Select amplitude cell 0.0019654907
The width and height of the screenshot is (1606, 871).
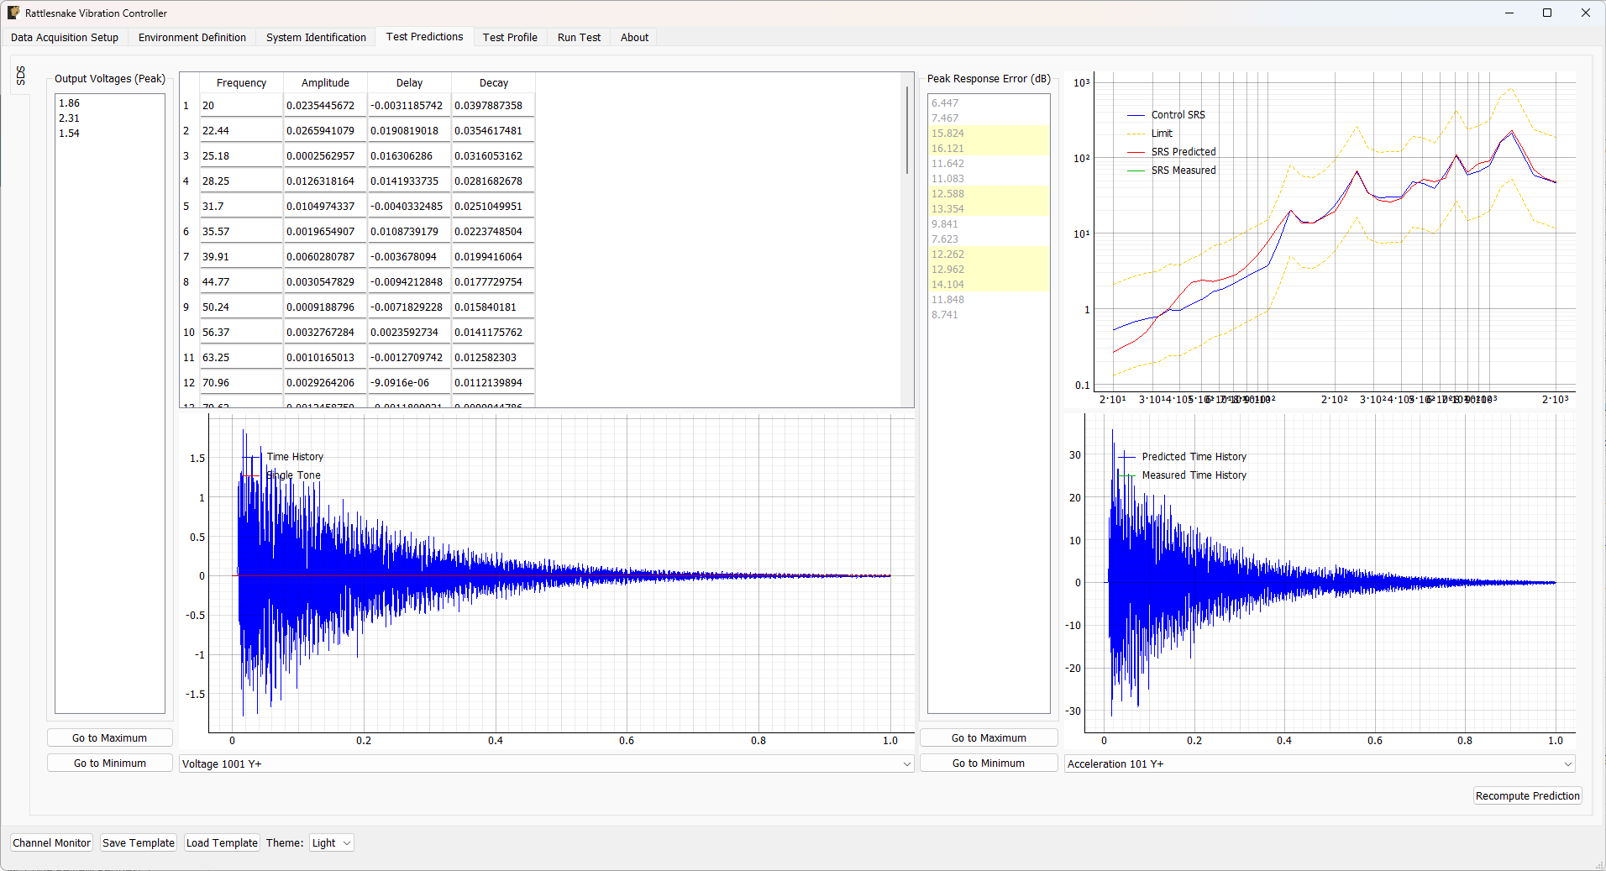(325, 231)
